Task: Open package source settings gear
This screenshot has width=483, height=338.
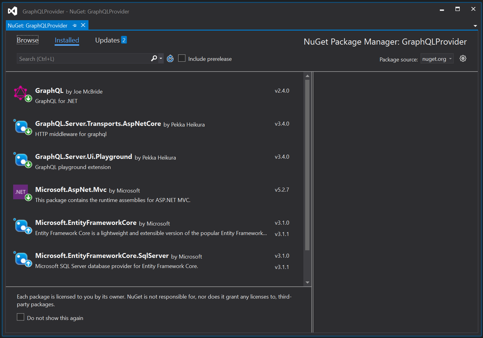Action: (463, 58)
